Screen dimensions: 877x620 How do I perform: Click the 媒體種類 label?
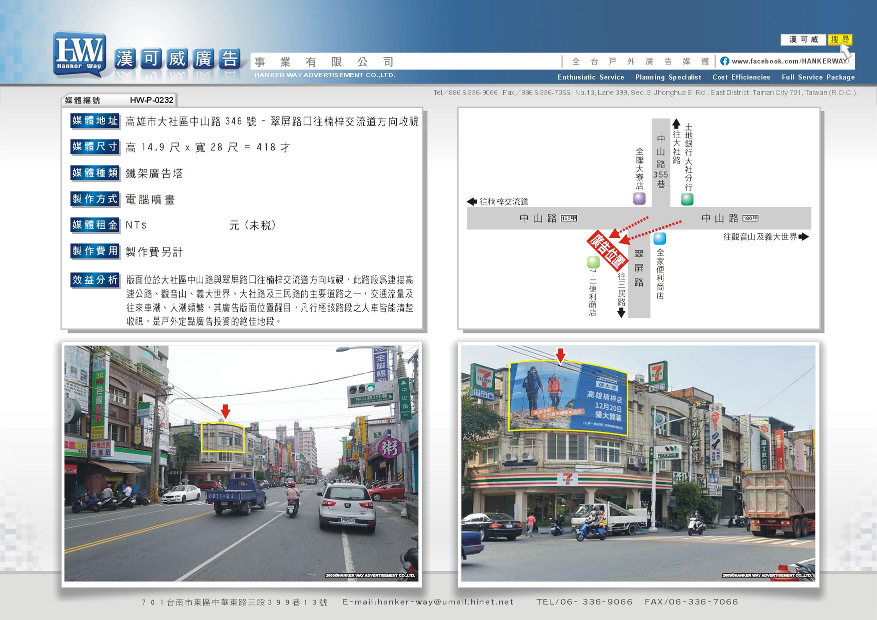[x=95, y=173]
